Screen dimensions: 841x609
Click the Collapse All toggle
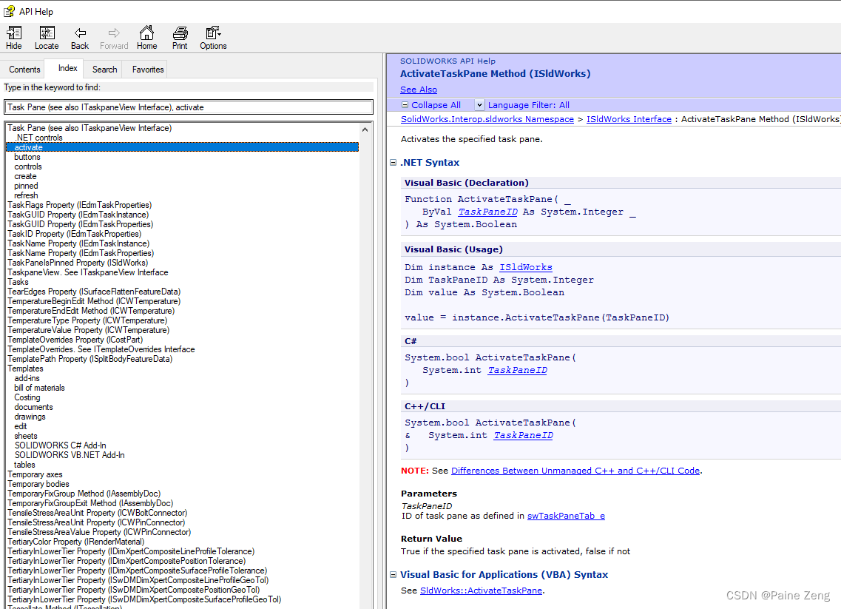[x=431, y=105]
